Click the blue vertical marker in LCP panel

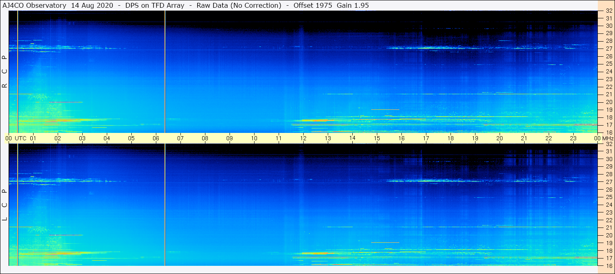pos(18,205)
